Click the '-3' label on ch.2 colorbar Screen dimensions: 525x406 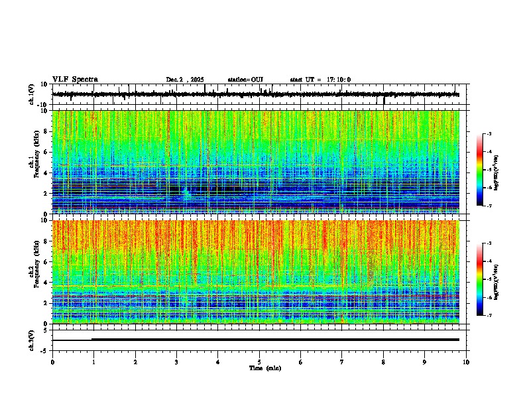[x=489, y=243]
